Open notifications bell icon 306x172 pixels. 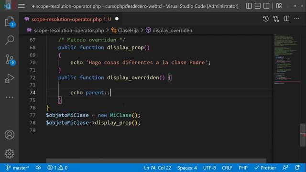click(297, 168)
